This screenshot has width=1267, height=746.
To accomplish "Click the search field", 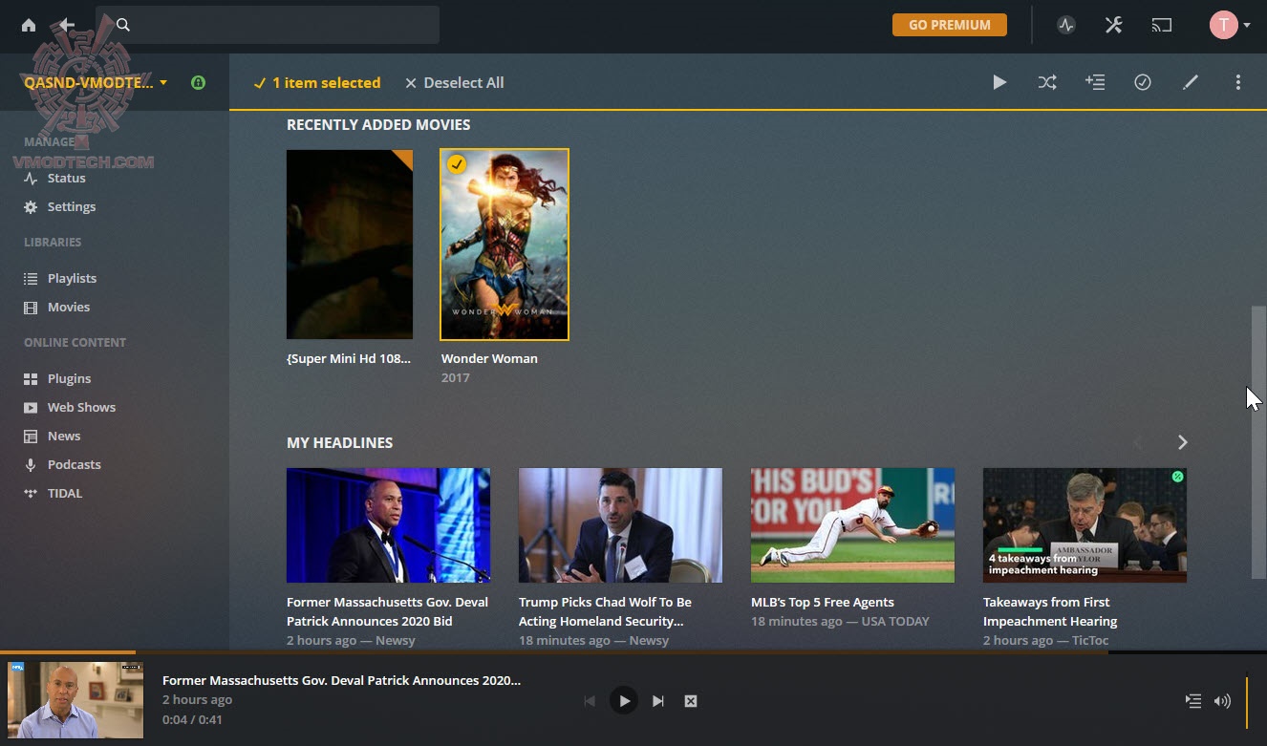I will [268, 25].
